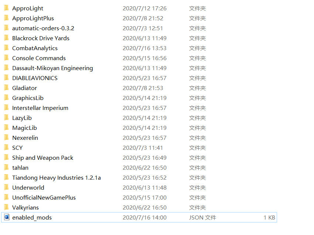Click the ApproLight folder icon
The image size is (314, 235).
7,8
